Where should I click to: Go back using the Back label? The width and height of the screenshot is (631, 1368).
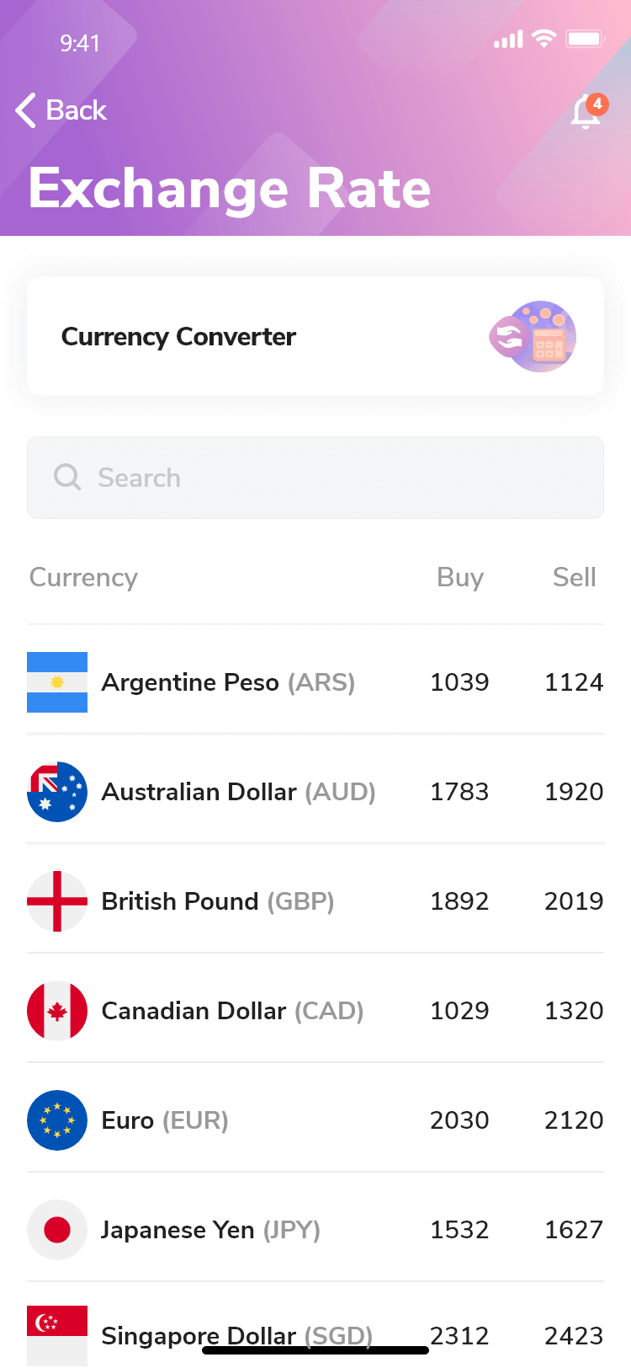77,110
